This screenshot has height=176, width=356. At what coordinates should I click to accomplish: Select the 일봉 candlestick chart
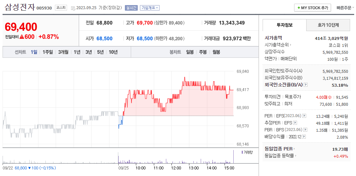tap(190, 52)
